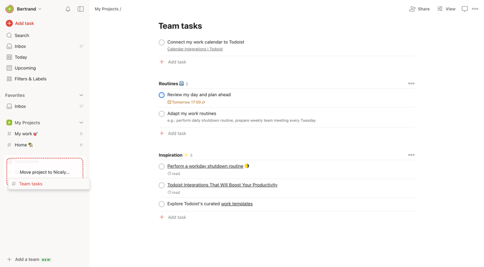Click the hash icon beside Home
The width and height of the screenshot is (484, 267).
pos(9,145)
